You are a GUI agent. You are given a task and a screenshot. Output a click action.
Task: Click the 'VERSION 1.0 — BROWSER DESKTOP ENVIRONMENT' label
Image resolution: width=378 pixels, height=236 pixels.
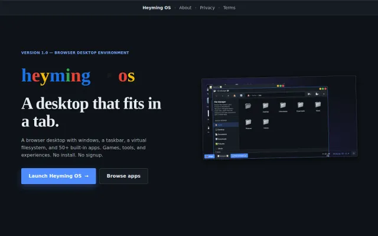(75, 53)
